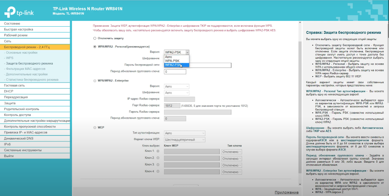Select WPA/WPA2 - Enterprise radio option

pos(95,81)
